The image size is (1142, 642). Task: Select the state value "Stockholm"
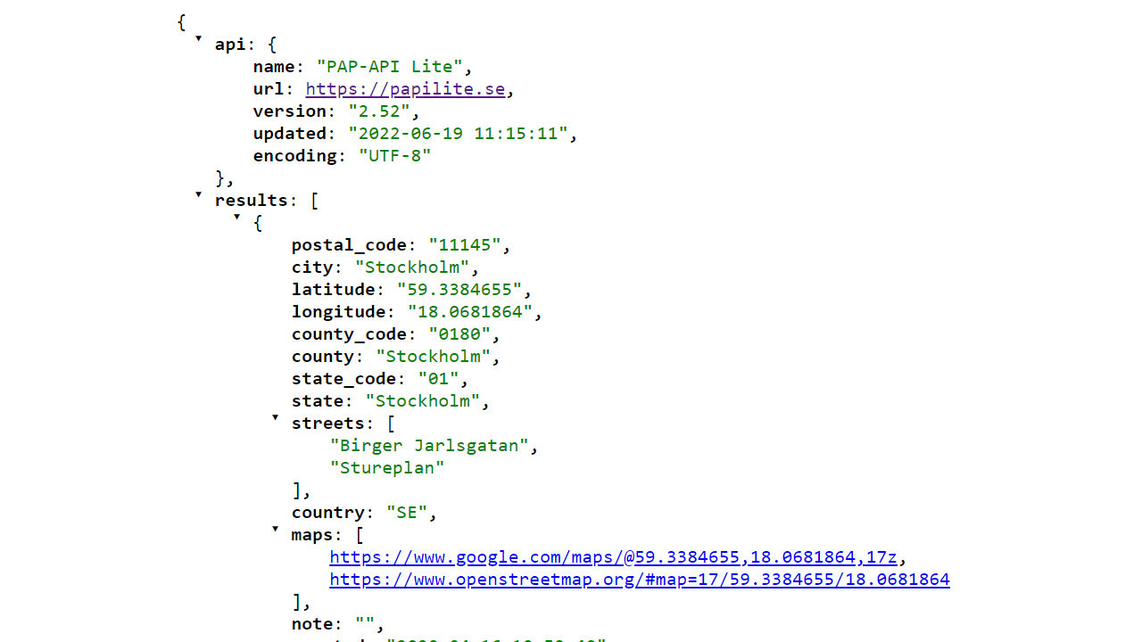(x=423, y=401)
